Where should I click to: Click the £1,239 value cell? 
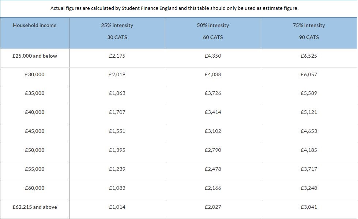[x=117, y=169]
